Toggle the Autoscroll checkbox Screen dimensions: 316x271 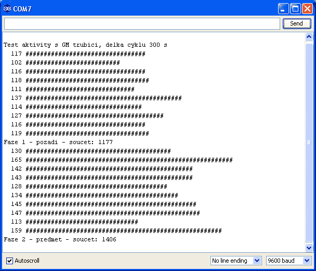point(9,261)
